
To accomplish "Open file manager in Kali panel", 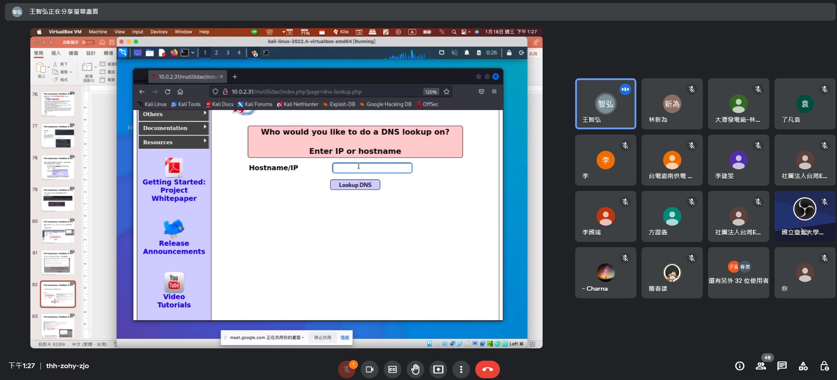I will [x=150, y=53].
